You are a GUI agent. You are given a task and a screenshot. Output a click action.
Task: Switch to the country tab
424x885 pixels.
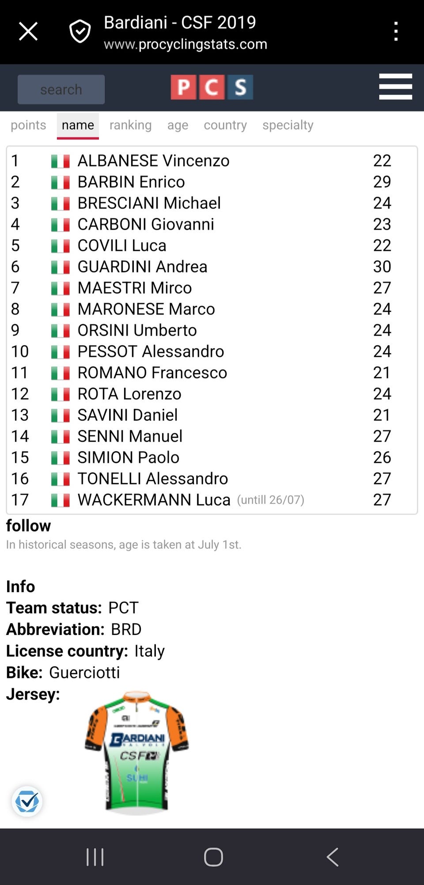225,125
